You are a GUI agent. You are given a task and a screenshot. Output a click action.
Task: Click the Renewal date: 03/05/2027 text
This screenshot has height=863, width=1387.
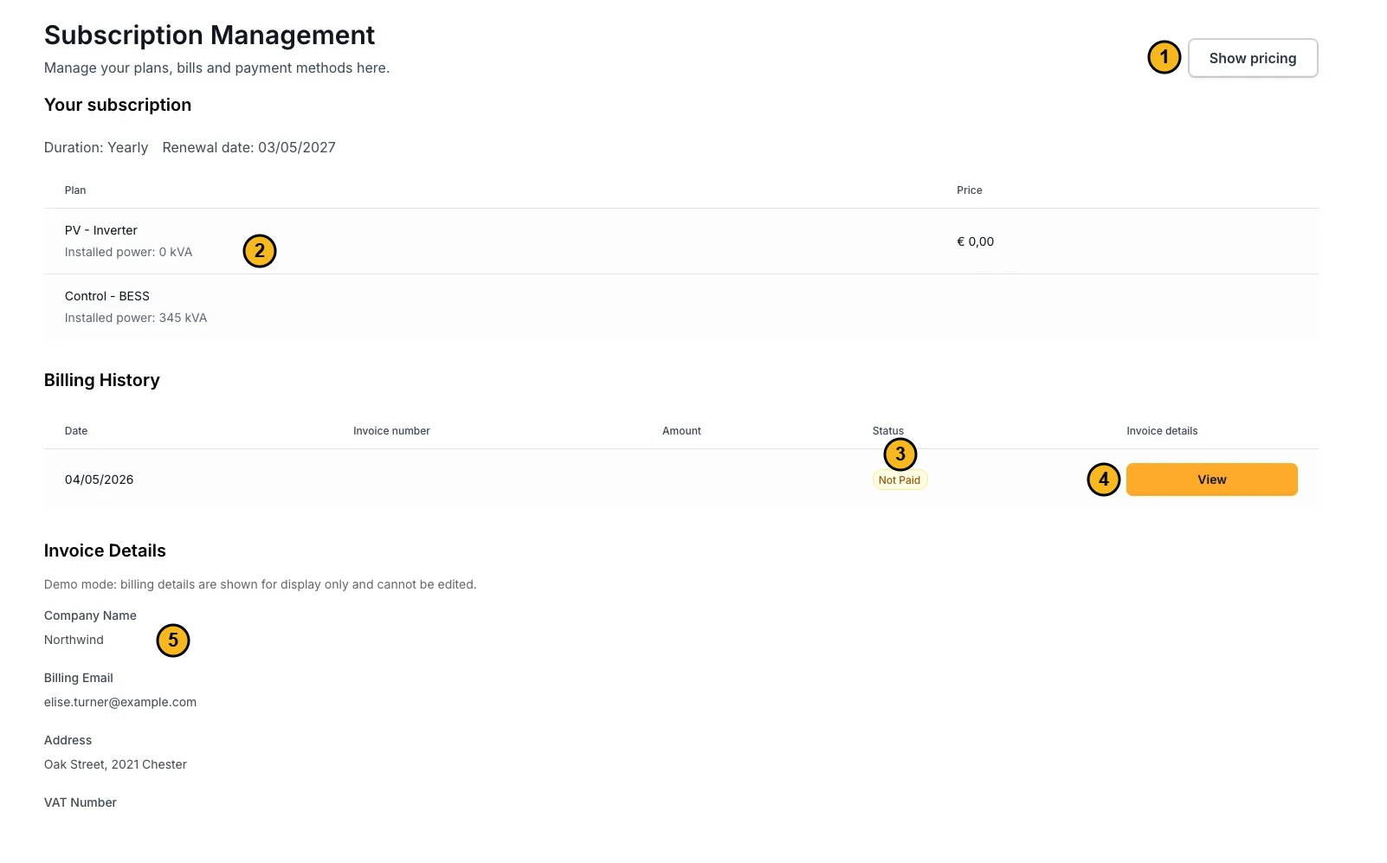click(x=249, y=147)
